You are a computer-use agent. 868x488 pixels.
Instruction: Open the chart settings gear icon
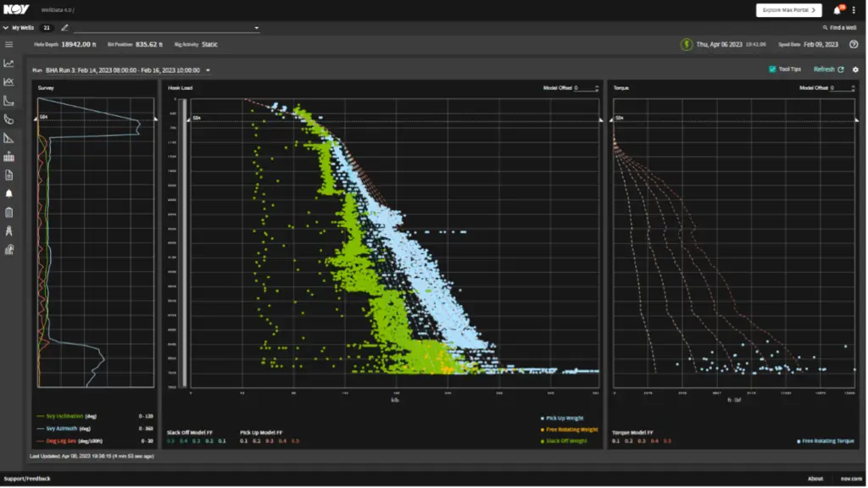tap(856, 69)
